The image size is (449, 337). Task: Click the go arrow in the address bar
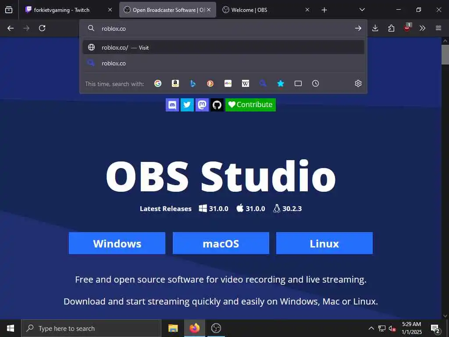[358, 28]
